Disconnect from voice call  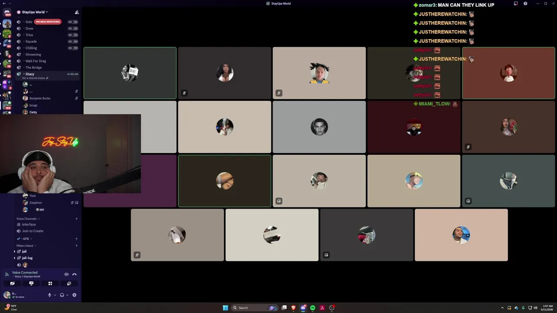(x=74, y=274)
